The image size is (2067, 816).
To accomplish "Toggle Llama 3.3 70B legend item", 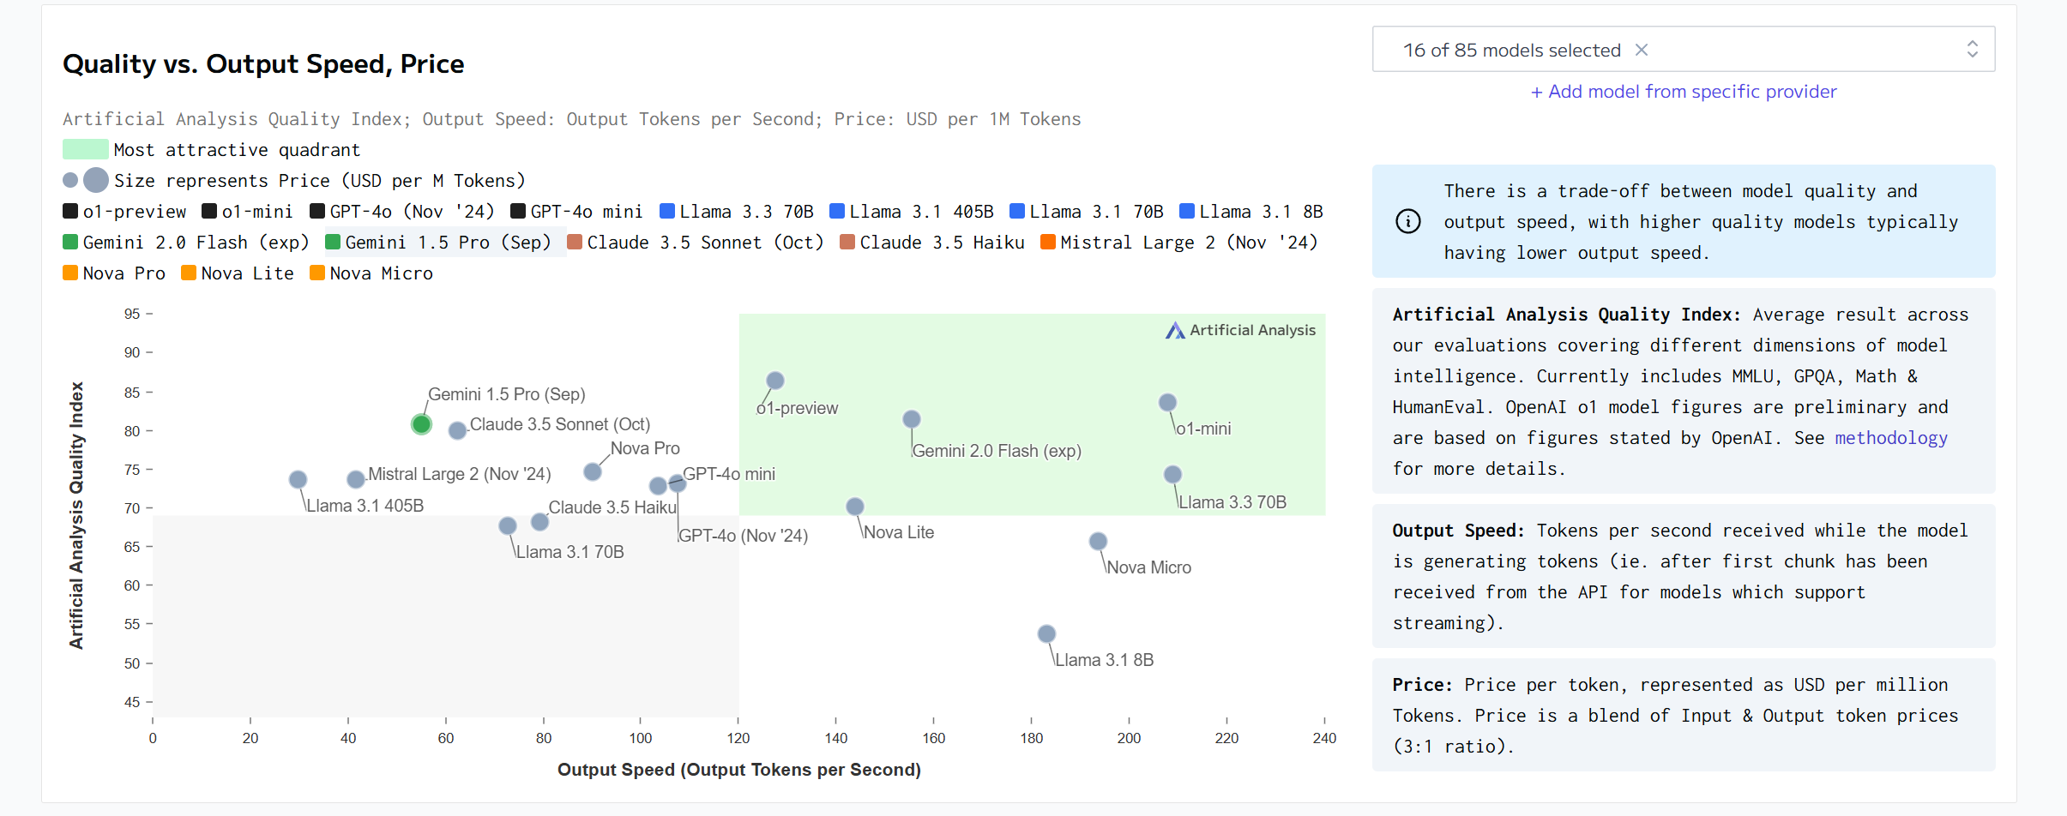I will coord(737,212).
